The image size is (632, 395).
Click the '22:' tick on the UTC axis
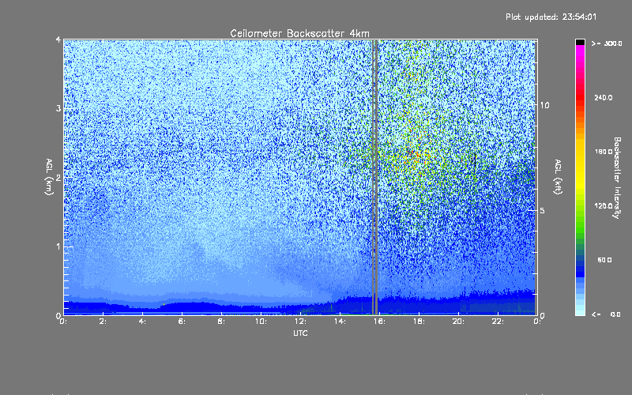click(x=498, y=322)
